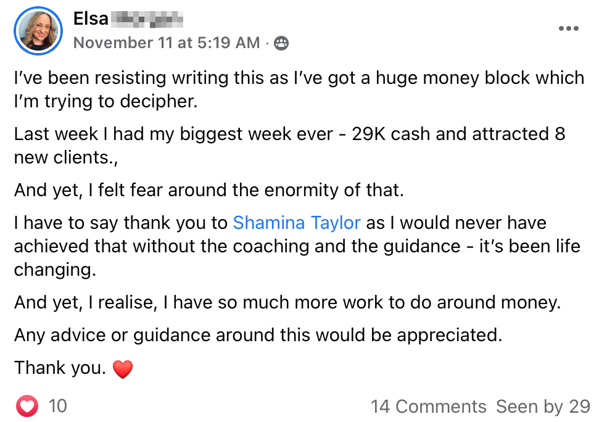This screenshot has width=607, height=422.
Task: Click the opening line about resisting writing this
Action: (x=299, y=78)
